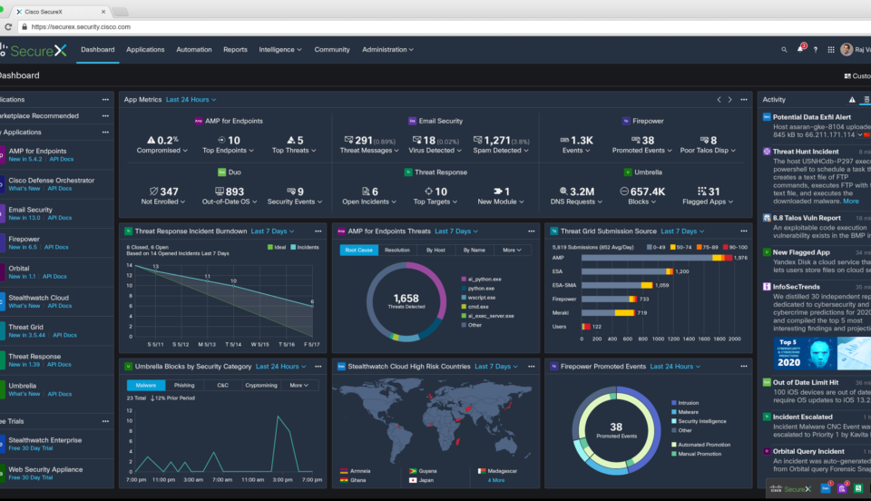Click the Umbrella metrics group icon

pos(628,172)
